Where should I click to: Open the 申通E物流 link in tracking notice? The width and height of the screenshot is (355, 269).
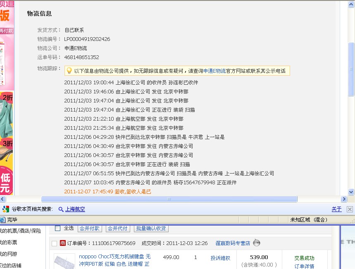(214, 71)
